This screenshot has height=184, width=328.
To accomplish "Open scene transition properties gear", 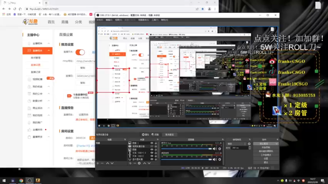I will pyautogui.click(x=249, y=144).
